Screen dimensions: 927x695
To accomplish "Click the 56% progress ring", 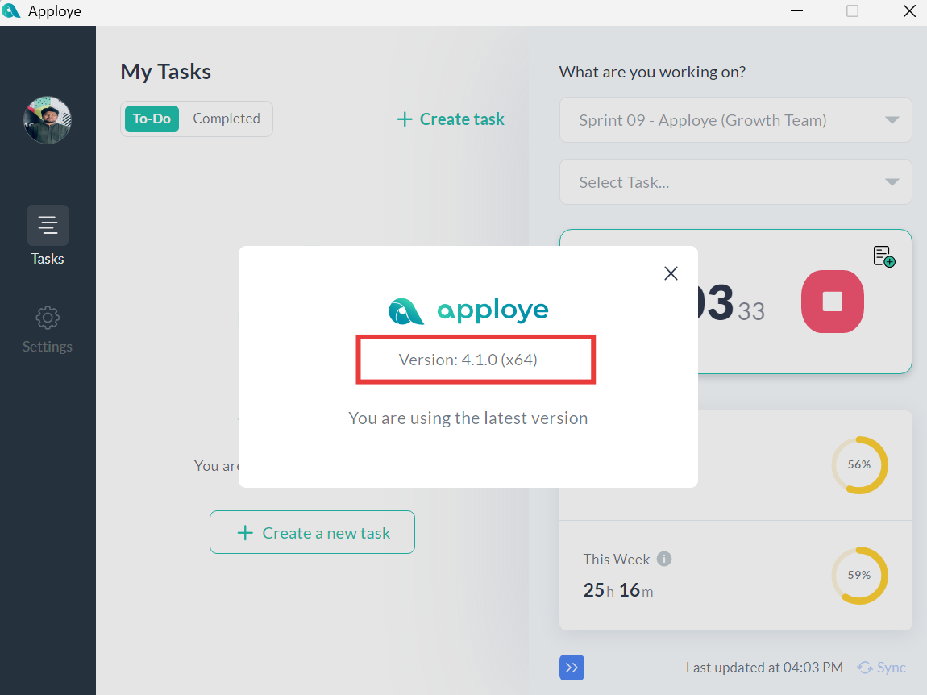I will [859, 465].
